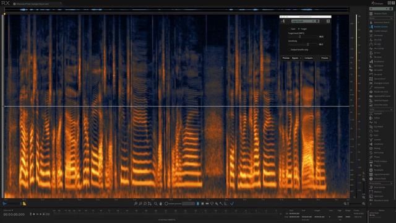396x223 pixels.
Task: Select the open audio file tab
Action: click(x=37, y=4)
